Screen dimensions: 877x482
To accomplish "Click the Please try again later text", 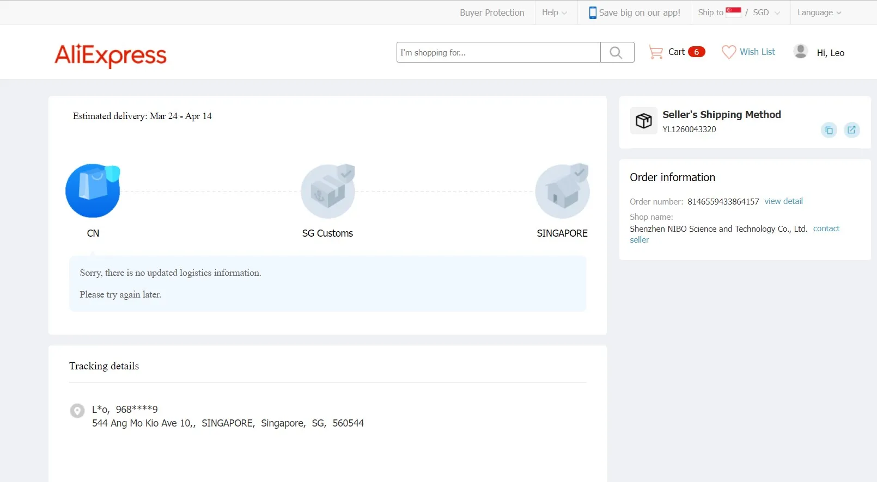I will coord(120,295).
